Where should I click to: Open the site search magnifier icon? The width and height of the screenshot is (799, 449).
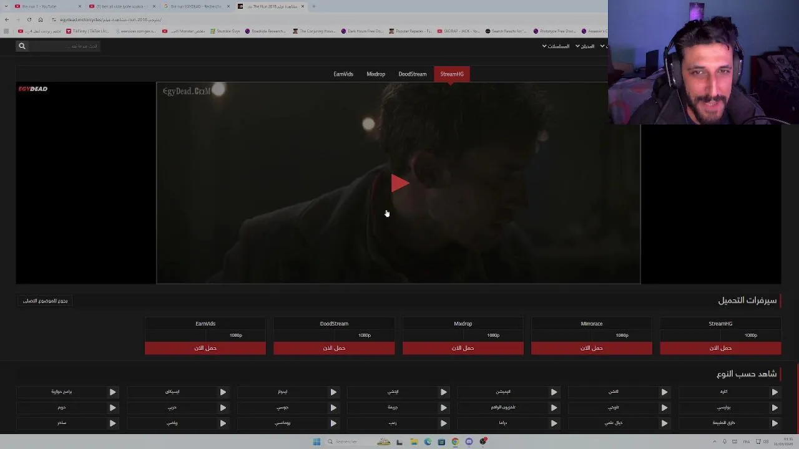22,46
